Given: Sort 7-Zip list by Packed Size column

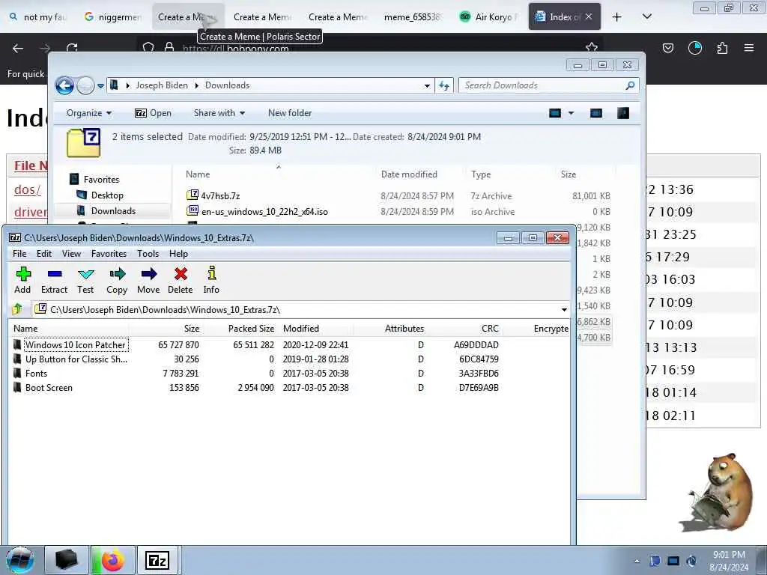Looking at the screenshot, I should point(251,329).
